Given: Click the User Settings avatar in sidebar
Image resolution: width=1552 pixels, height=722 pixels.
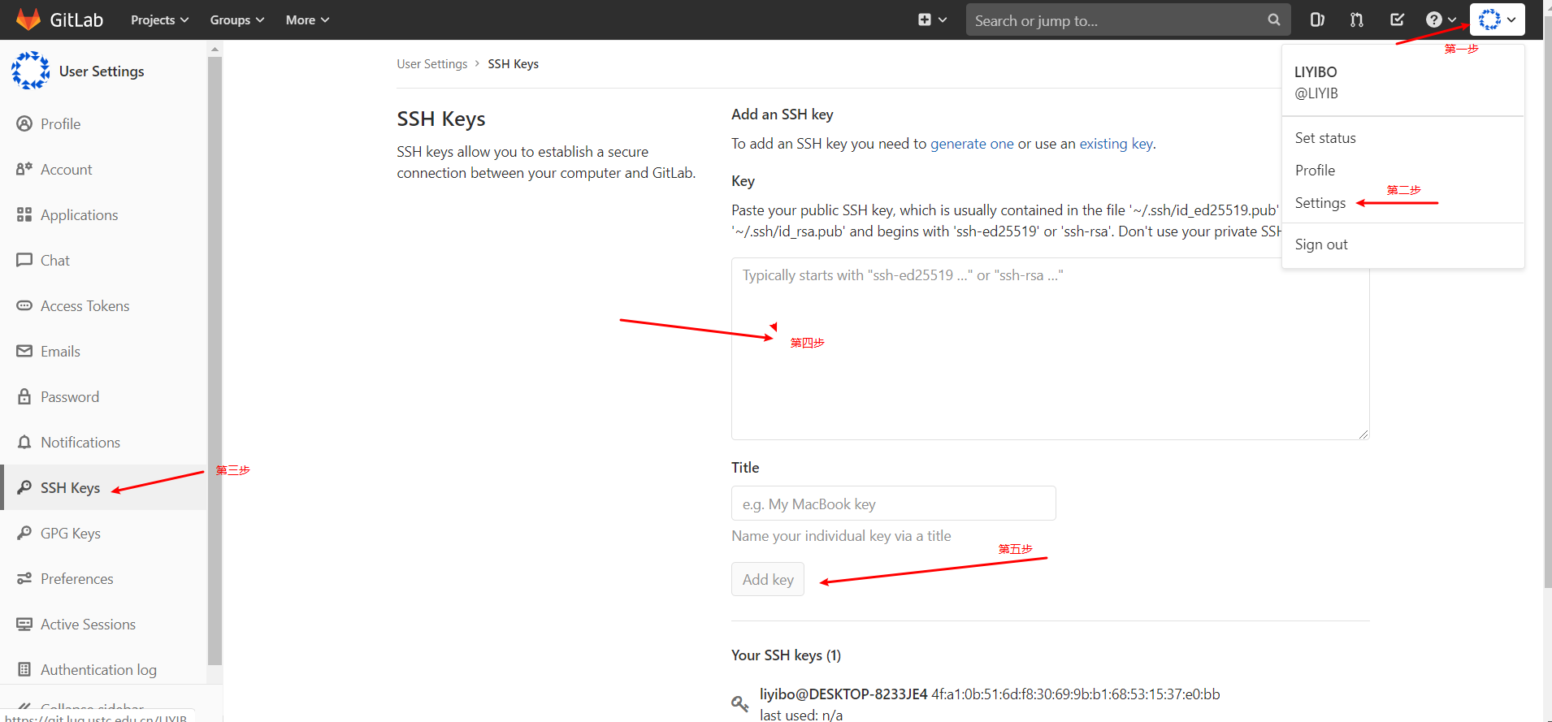Looking at the screenshot, I should coord(30,71).
